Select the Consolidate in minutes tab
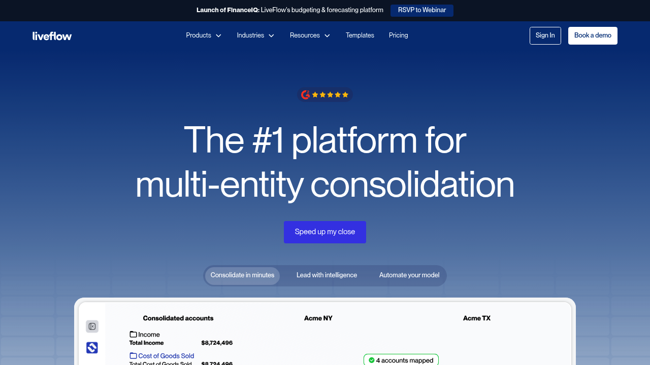 (242, 275)
